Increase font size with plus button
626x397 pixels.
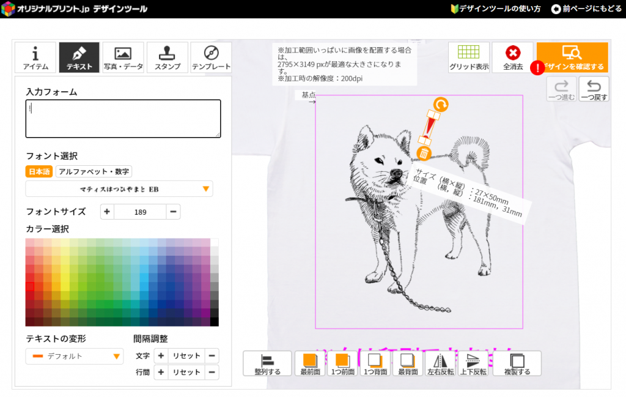(x=107, y=212)
